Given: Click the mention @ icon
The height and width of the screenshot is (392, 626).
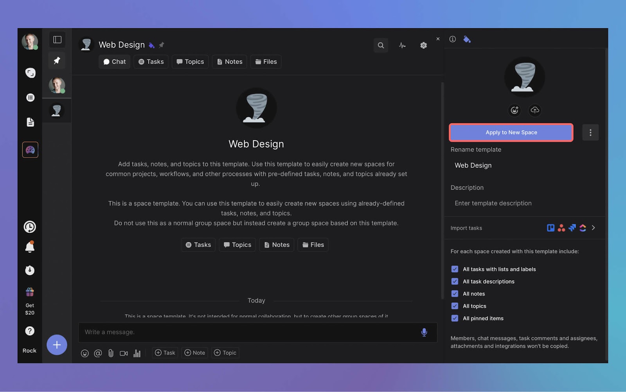Looking at the screenshot, I should (98, 353).
